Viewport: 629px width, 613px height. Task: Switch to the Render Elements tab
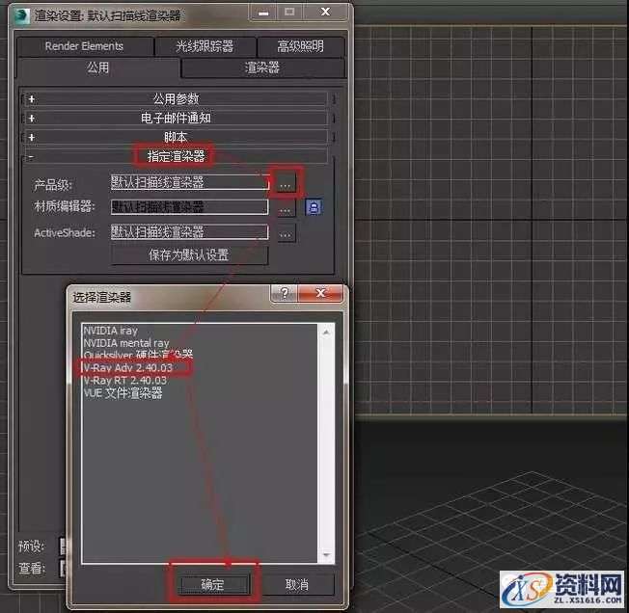pos(85,46)
